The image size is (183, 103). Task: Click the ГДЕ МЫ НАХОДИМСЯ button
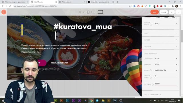(59, 63)
